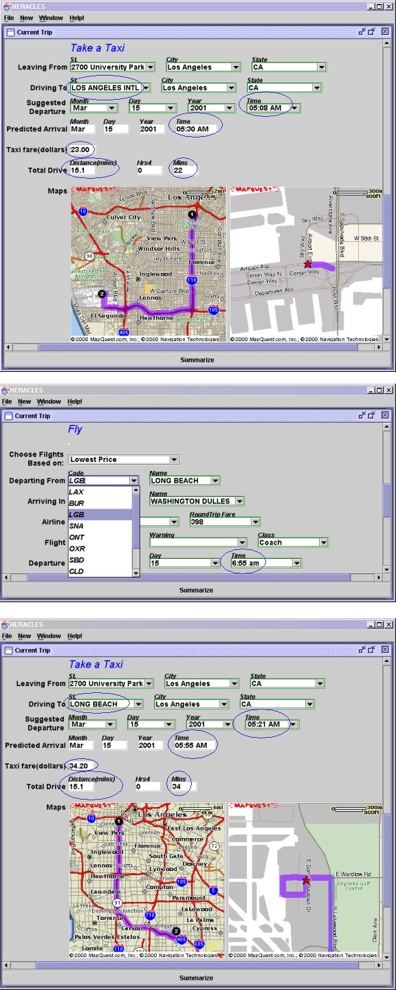Image resolution: width=396 pixels, height=990 pixels.
Task: Click Summarize in the LOS ANGELES INTL taxi window
Action: pos(197,360)
